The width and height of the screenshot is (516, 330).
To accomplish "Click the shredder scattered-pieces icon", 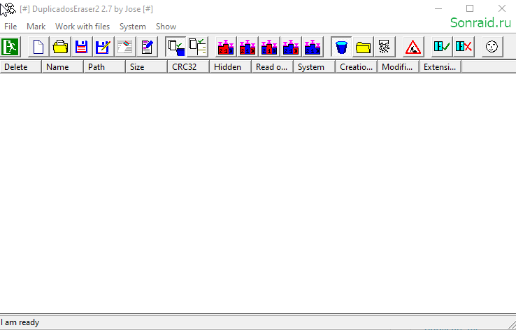I will 385,47.
